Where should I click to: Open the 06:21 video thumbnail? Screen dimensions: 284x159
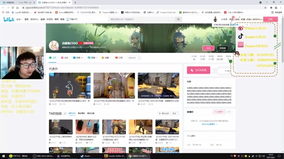point(114,127)
